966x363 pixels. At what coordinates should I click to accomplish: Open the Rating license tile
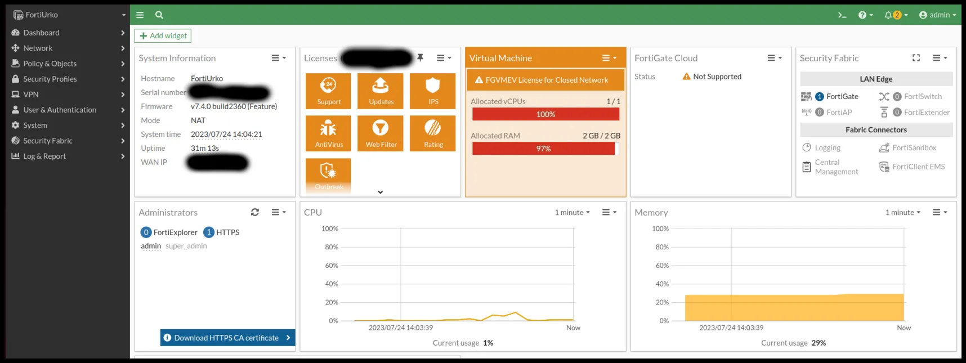[x=433, y=133]
